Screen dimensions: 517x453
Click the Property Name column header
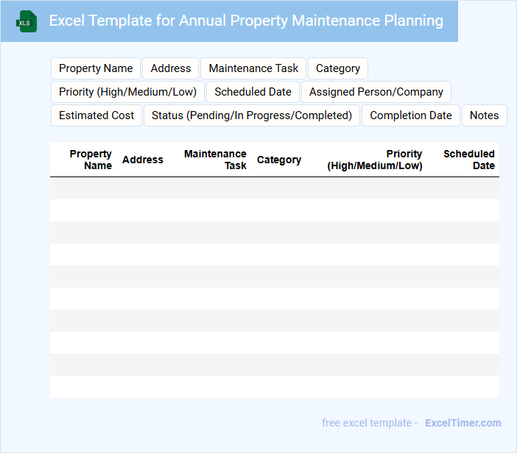91,160
